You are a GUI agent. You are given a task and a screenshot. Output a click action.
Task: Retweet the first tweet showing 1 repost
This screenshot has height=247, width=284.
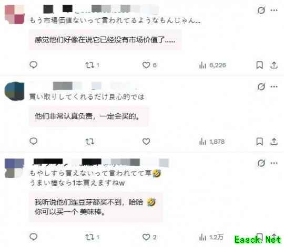pyautogui.click(x=92, y=65)
